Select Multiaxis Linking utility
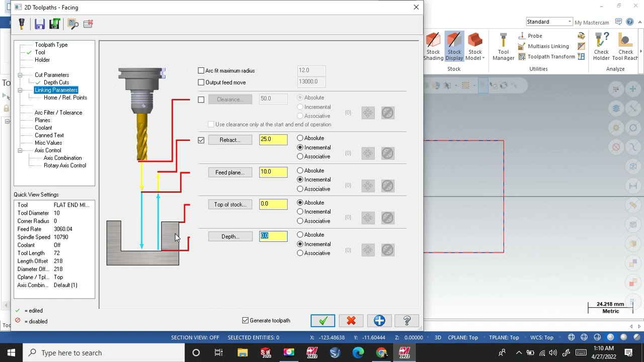 [543, 46]
